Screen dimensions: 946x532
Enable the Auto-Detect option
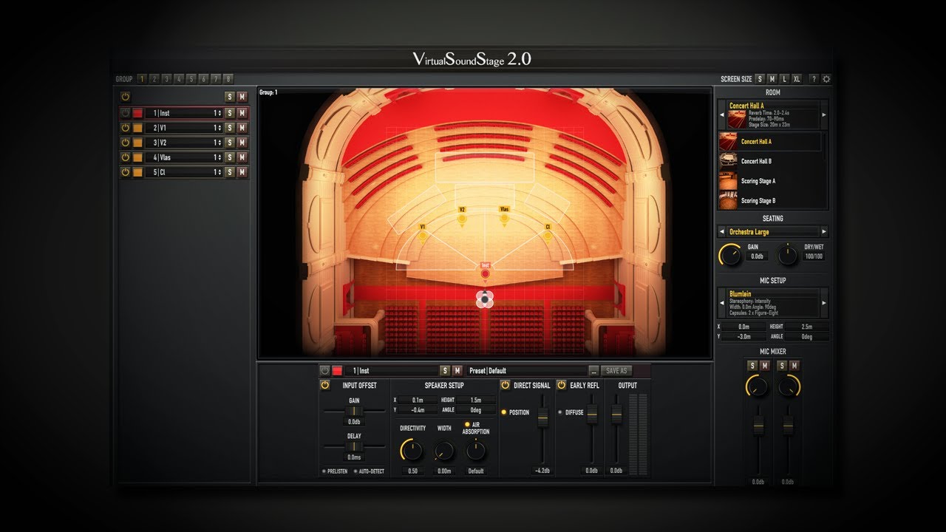(x=355, y=471)
